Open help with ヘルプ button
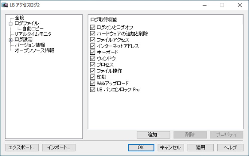249x156 pixels. 230,147
